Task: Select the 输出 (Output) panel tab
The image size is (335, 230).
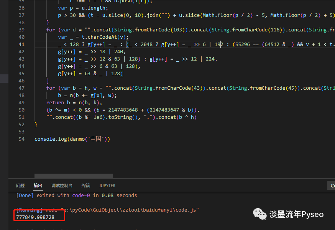Action: (x=38, y=186)
